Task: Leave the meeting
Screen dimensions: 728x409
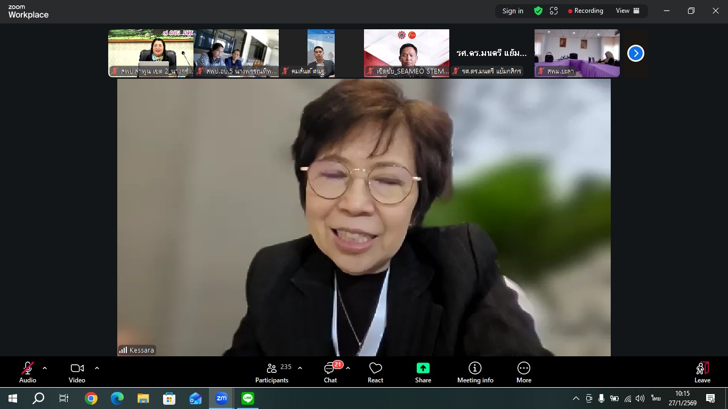Action: tap(702, 372)
